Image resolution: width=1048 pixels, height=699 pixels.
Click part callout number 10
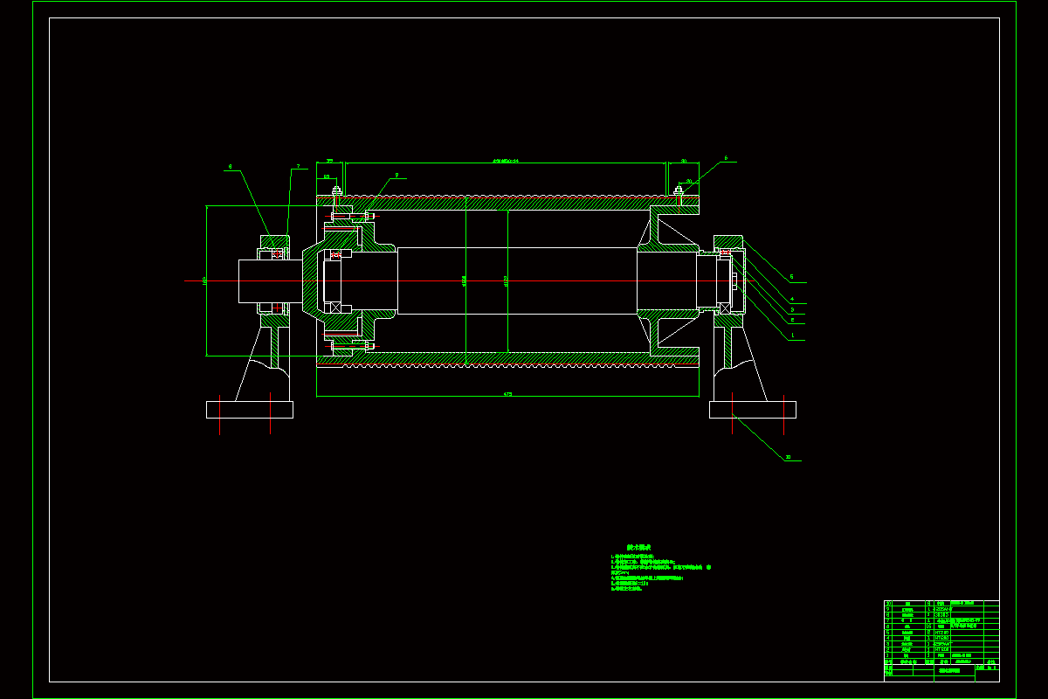[x=788, y=457]
